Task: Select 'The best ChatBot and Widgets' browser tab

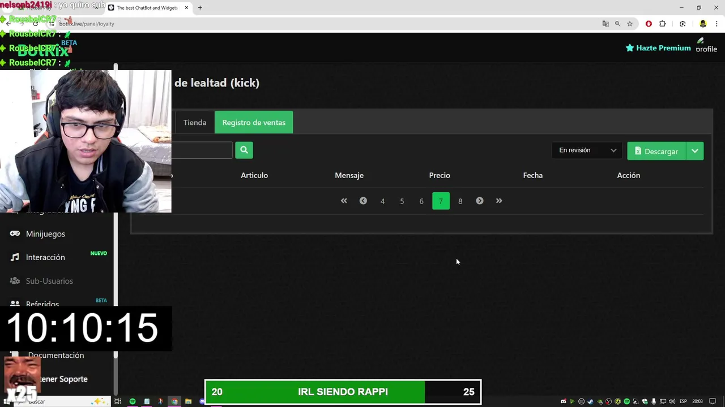Action: (x=147, y=7)
